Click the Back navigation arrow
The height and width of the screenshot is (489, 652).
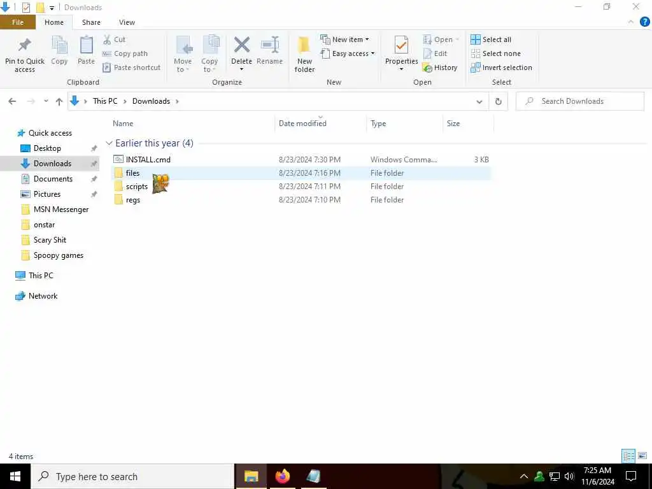pos(13,101)
